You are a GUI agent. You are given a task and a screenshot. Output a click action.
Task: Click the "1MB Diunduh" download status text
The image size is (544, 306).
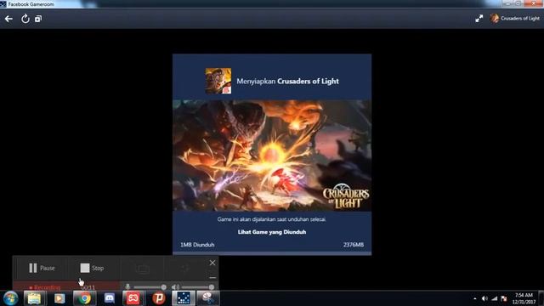197,245
